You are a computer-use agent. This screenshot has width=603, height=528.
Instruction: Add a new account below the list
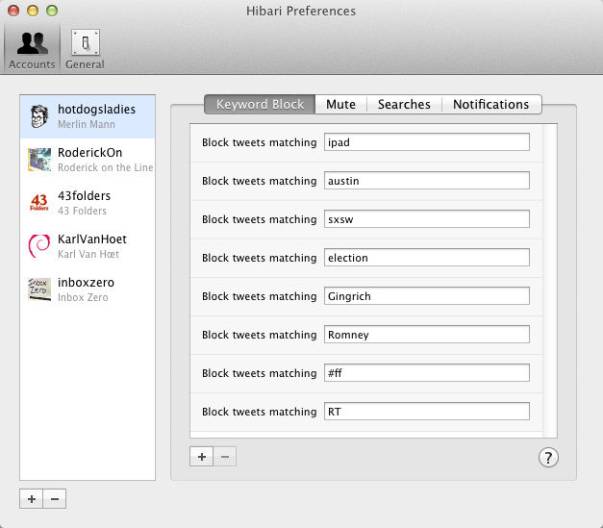tap(32, 498)
